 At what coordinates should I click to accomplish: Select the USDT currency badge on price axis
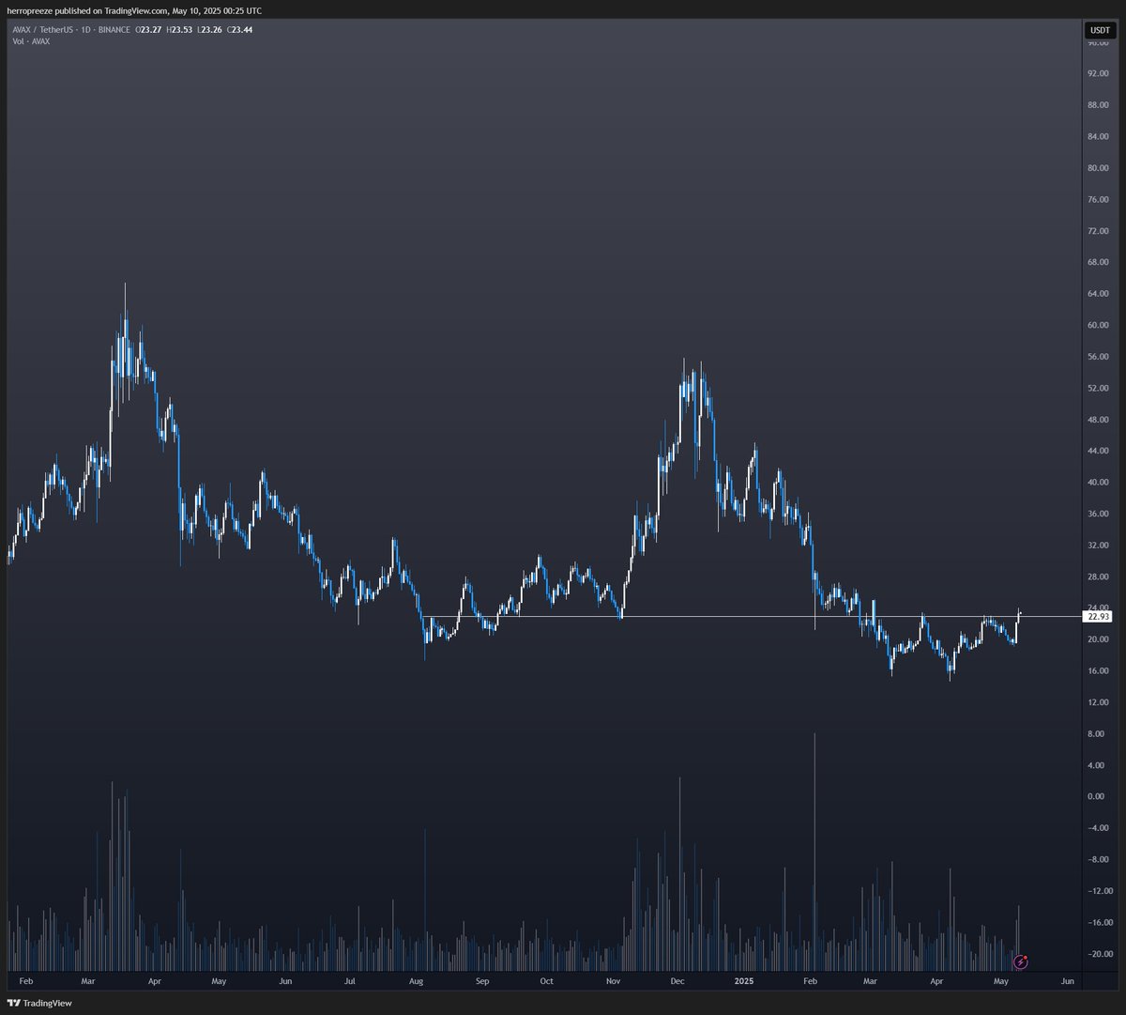click(1100, 31)
